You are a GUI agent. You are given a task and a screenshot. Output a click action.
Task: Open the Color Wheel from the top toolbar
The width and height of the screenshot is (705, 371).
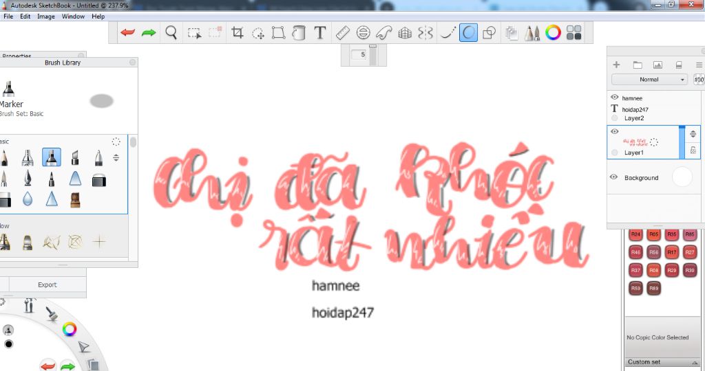click(553, 32)
